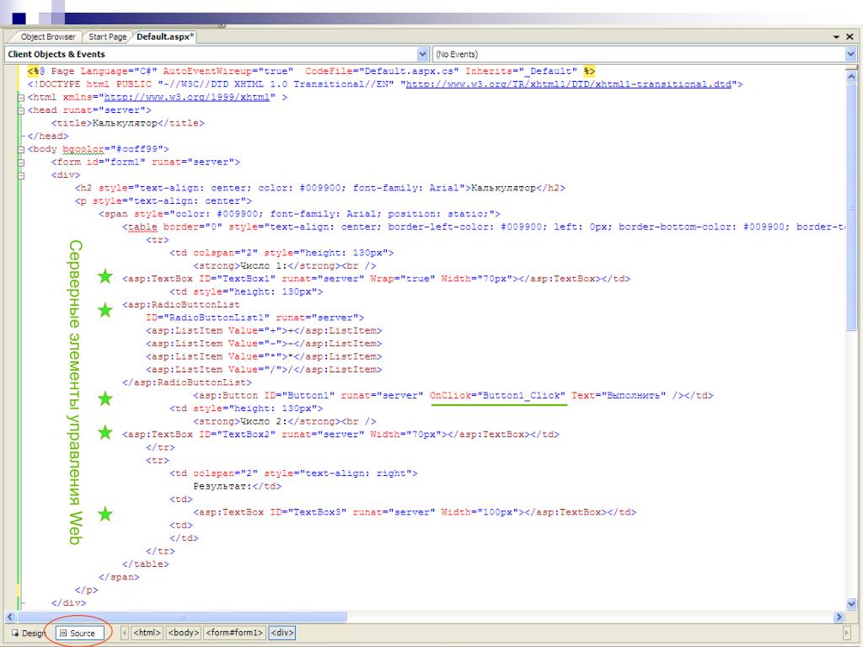Select <body> in the tag navigator
The height and width of the screenshot is (647, 863).
(x=184, y=633)
